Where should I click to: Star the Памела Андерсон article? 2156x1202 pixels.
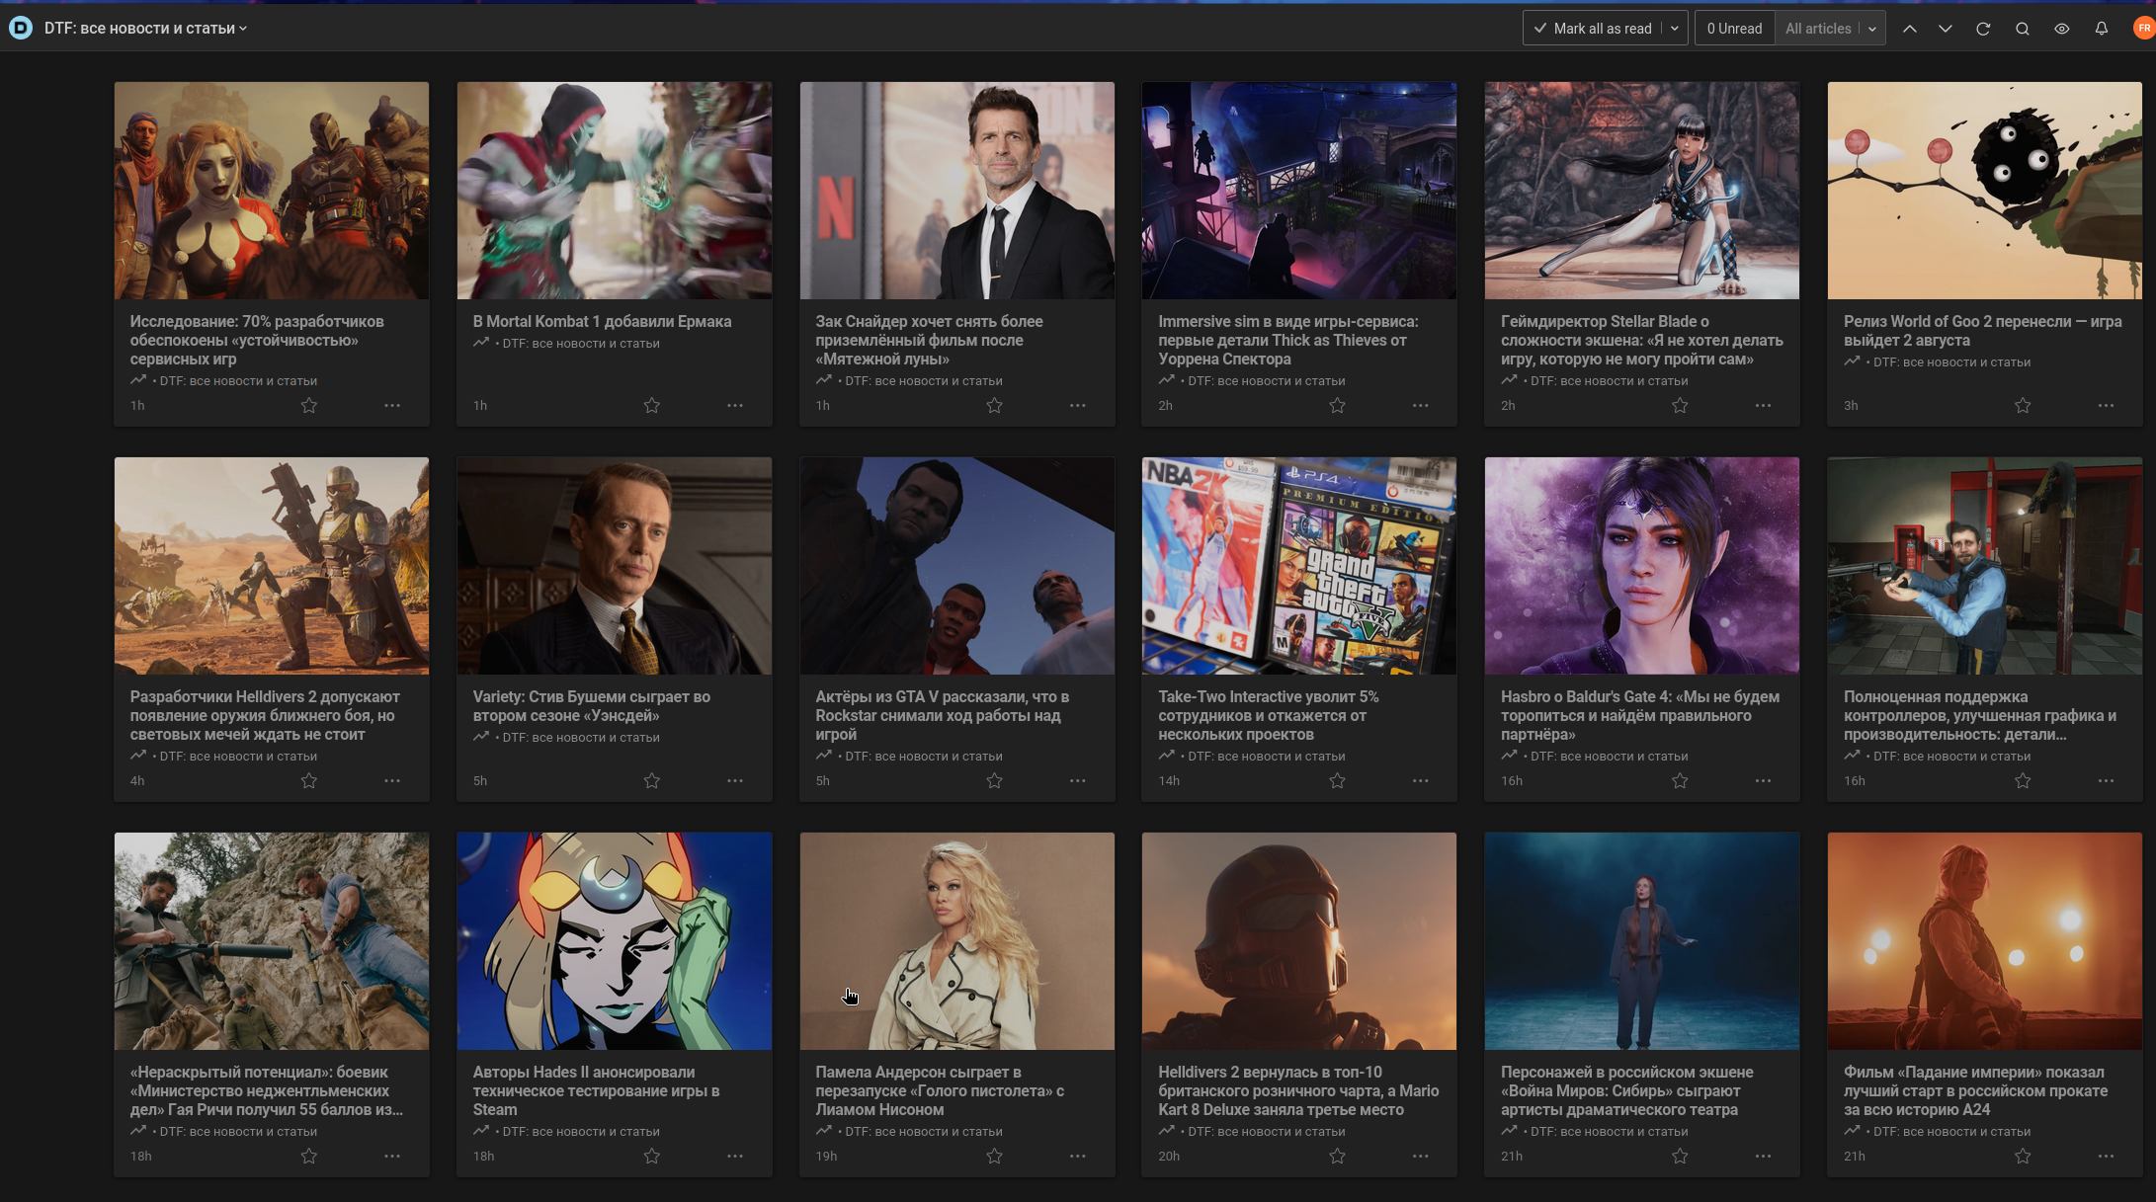click(995, 1157)
